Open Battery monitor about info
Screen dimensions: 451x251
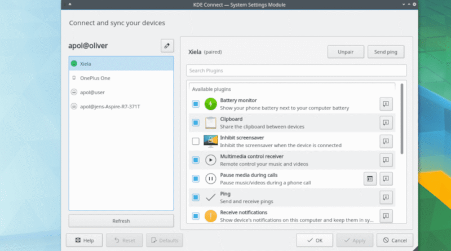[x=386, y=104]
